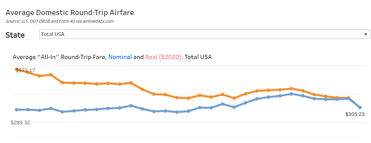Image resolution: width=371 pixels, height=143 pixels.
Task: Click the $289.32 value label
Action: click(x=20, y=122)
